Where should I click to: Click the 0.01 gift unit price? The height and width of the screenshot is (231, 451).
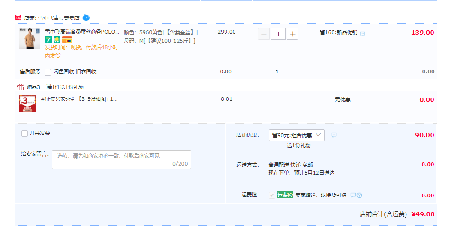(x=226, y=99)
